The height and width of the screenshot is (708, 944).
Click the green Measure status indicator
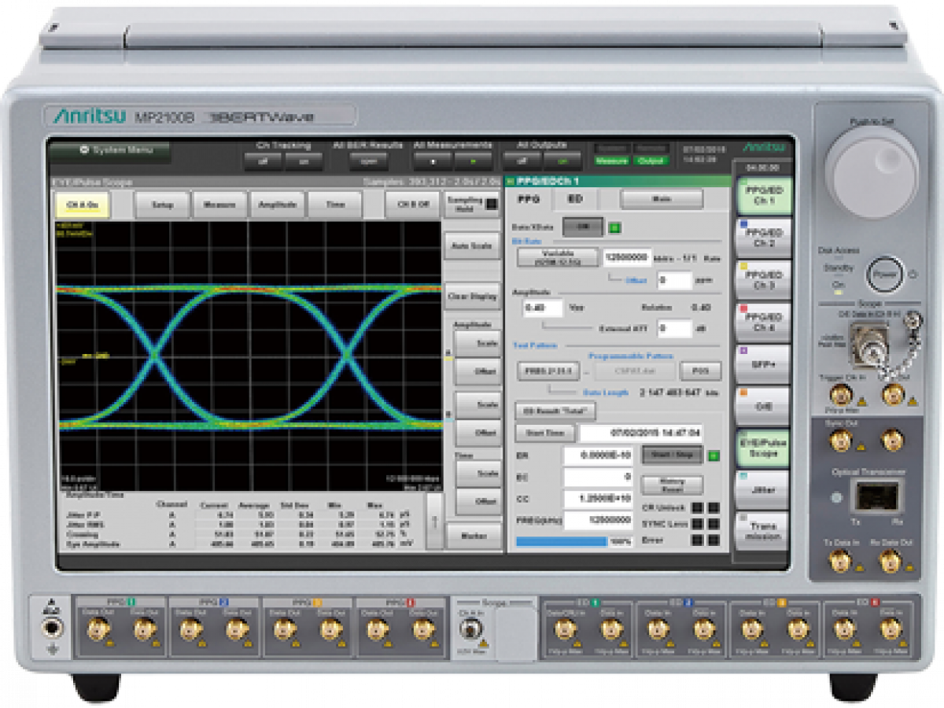point(611,160)
